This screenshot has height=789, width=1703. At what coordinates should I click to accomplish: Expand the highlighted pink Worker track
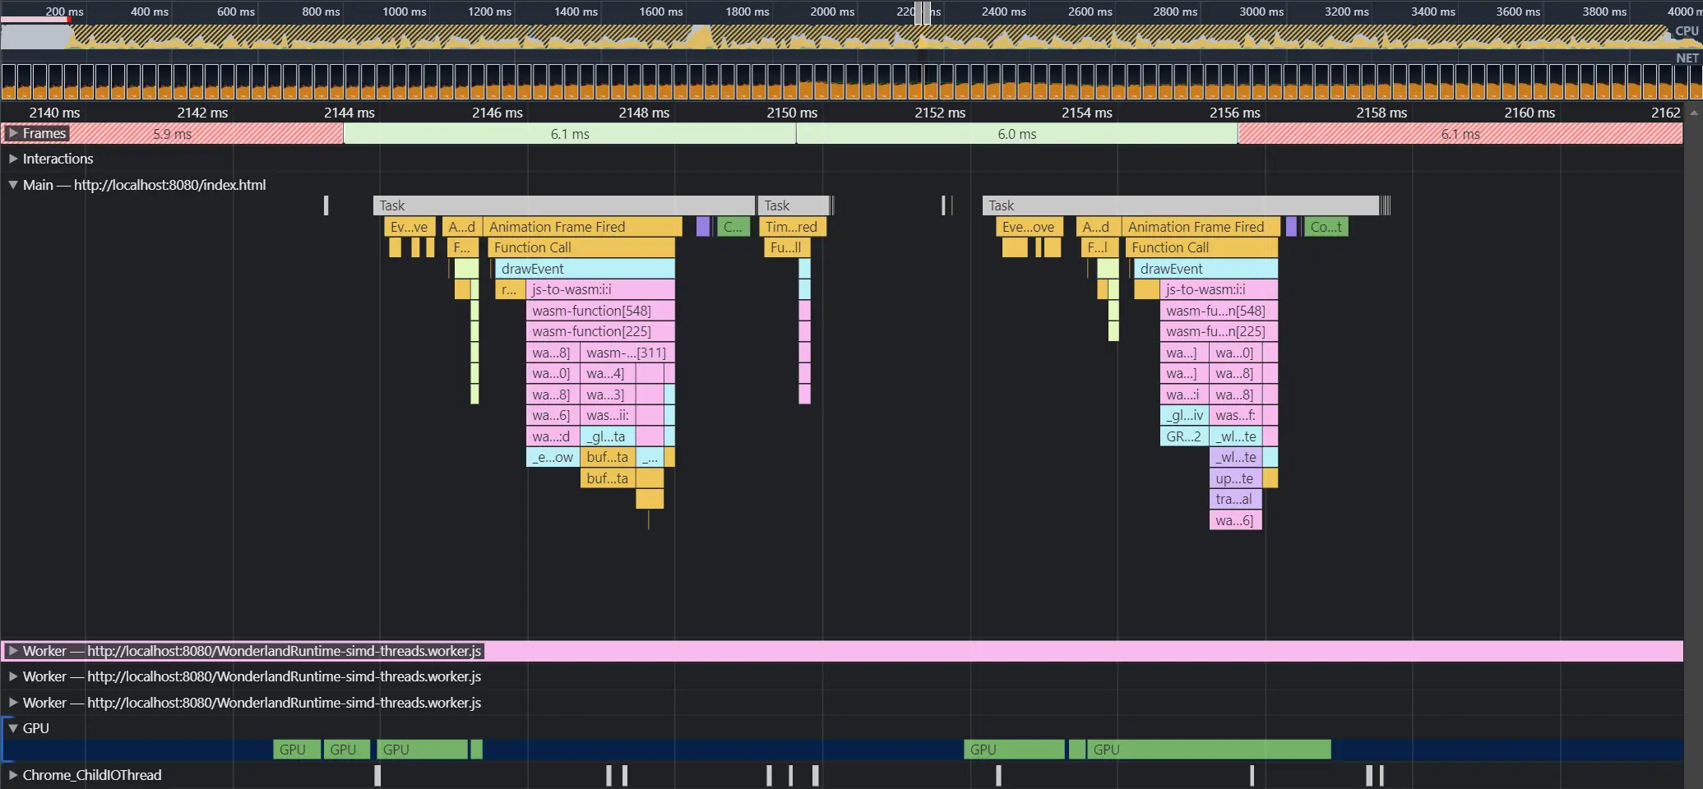point(13,651)
